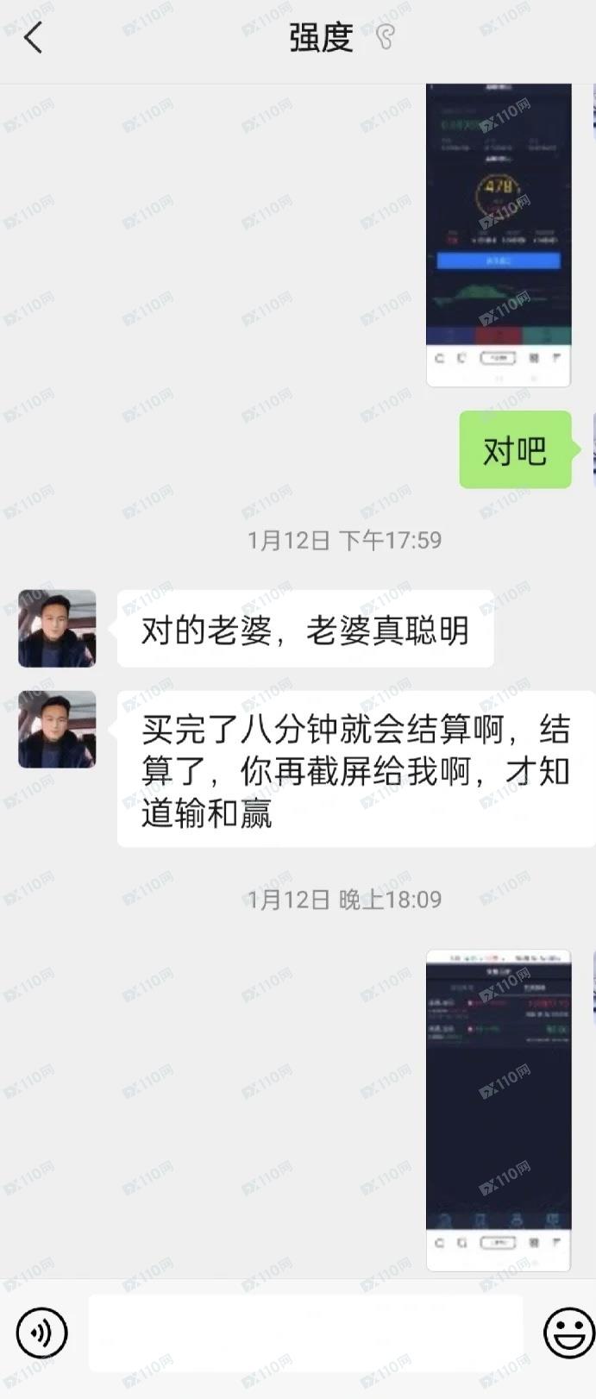Focus the message text input box
Image resolution: width=596 pixels, height=1399 pixels.
tap(305, 1333)
